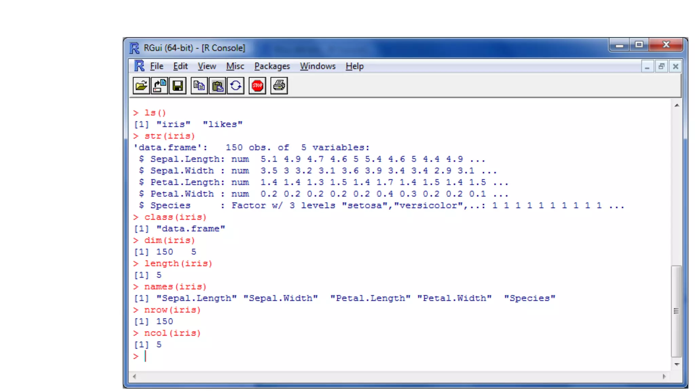The image size is (695, 391).
Task: Open the Edit menu
Action: pos(180,66)
